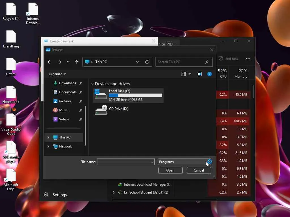Collapse Devices and drives group
The image size is (290, 217).
tap(92, 84)
